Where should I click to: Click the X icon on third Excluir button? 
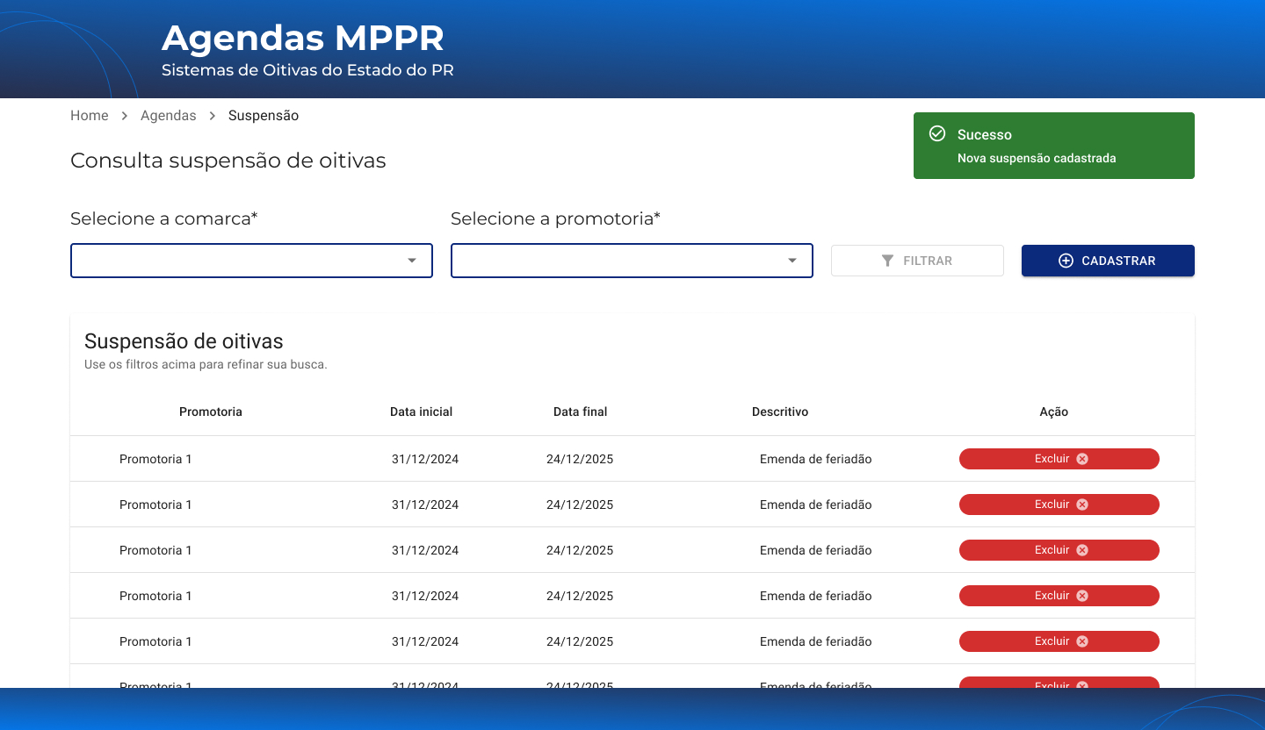[x=1082, y=550]
